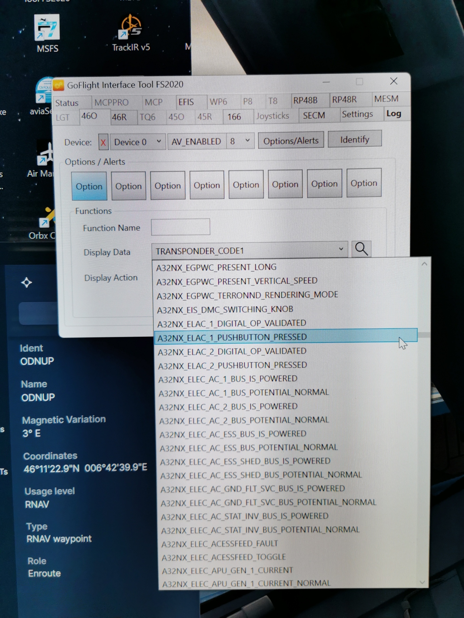464x618 pixels.
Task: Click the Options/Alerts button
Action: click(x=291, y=141)
